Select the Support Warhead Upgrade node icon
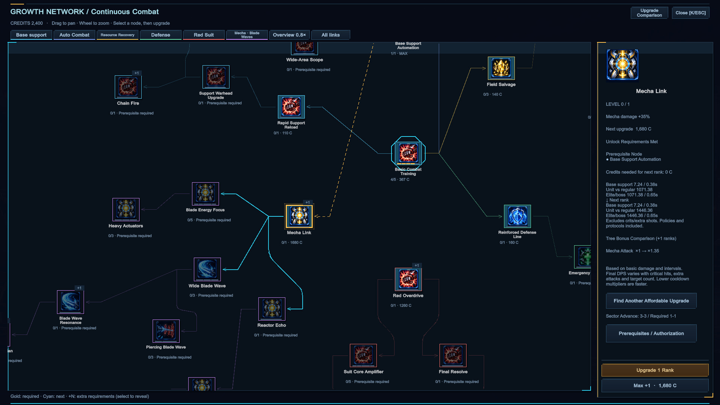The height and width of the screenshot is (405, 720). (x=216, y=77)
